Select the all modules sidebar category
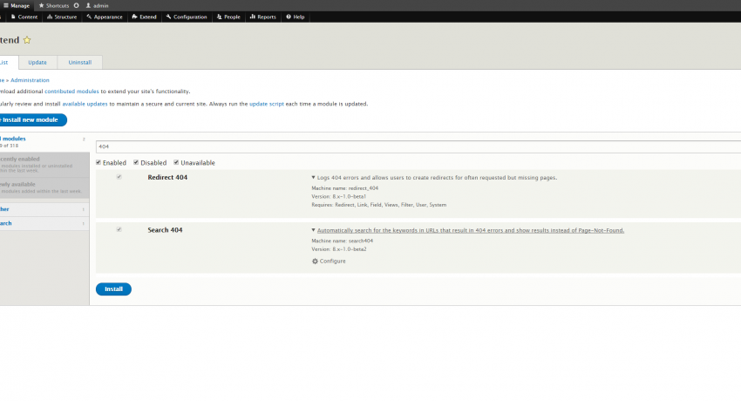 click(43, 142)
